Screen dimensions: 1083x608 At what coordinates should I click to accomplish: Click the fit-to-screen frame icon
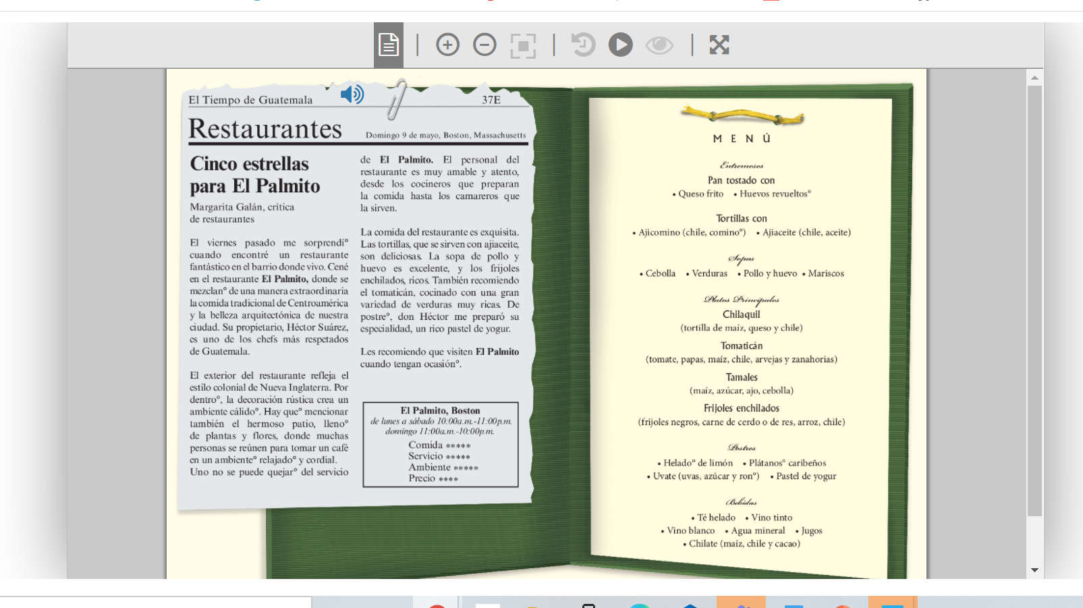(523, 46)
